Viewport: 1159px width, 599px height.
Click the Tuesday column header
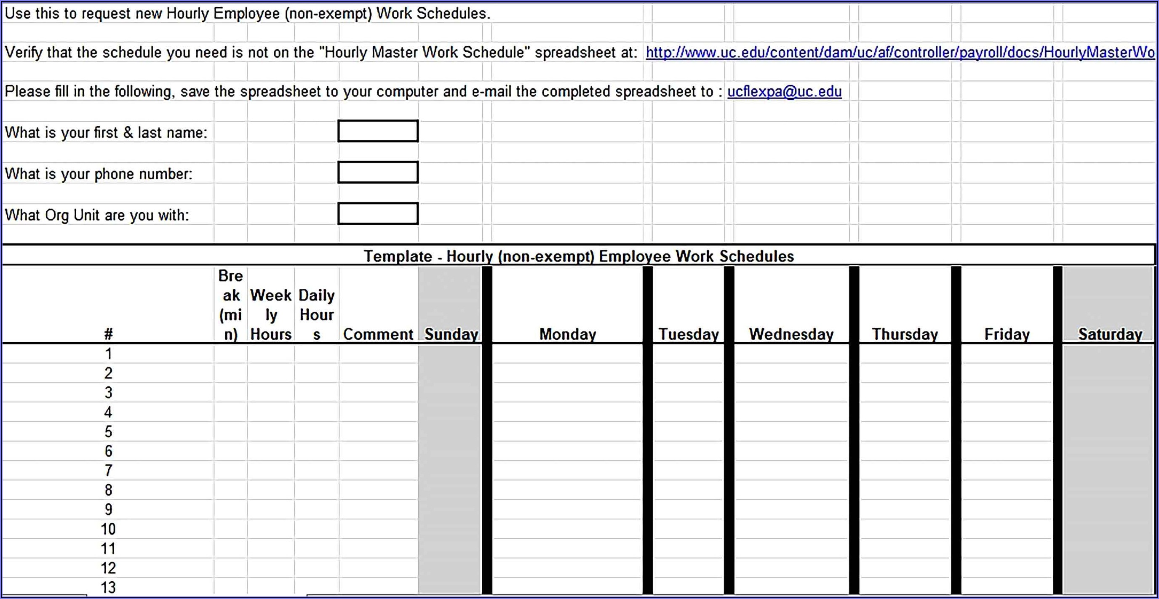click(689, 334)
